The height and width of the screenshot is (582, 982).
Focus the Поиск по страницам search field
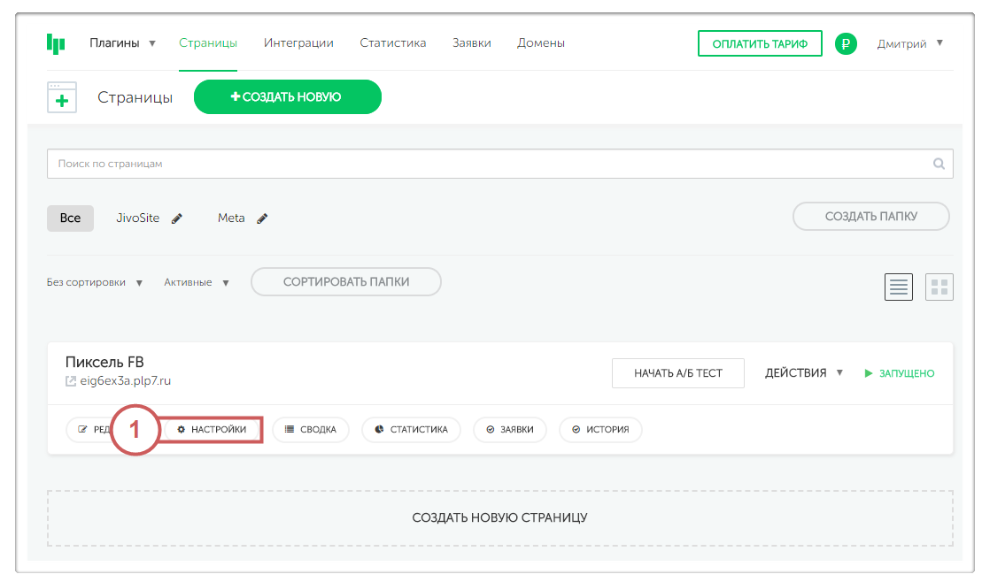tap(487, 164)
